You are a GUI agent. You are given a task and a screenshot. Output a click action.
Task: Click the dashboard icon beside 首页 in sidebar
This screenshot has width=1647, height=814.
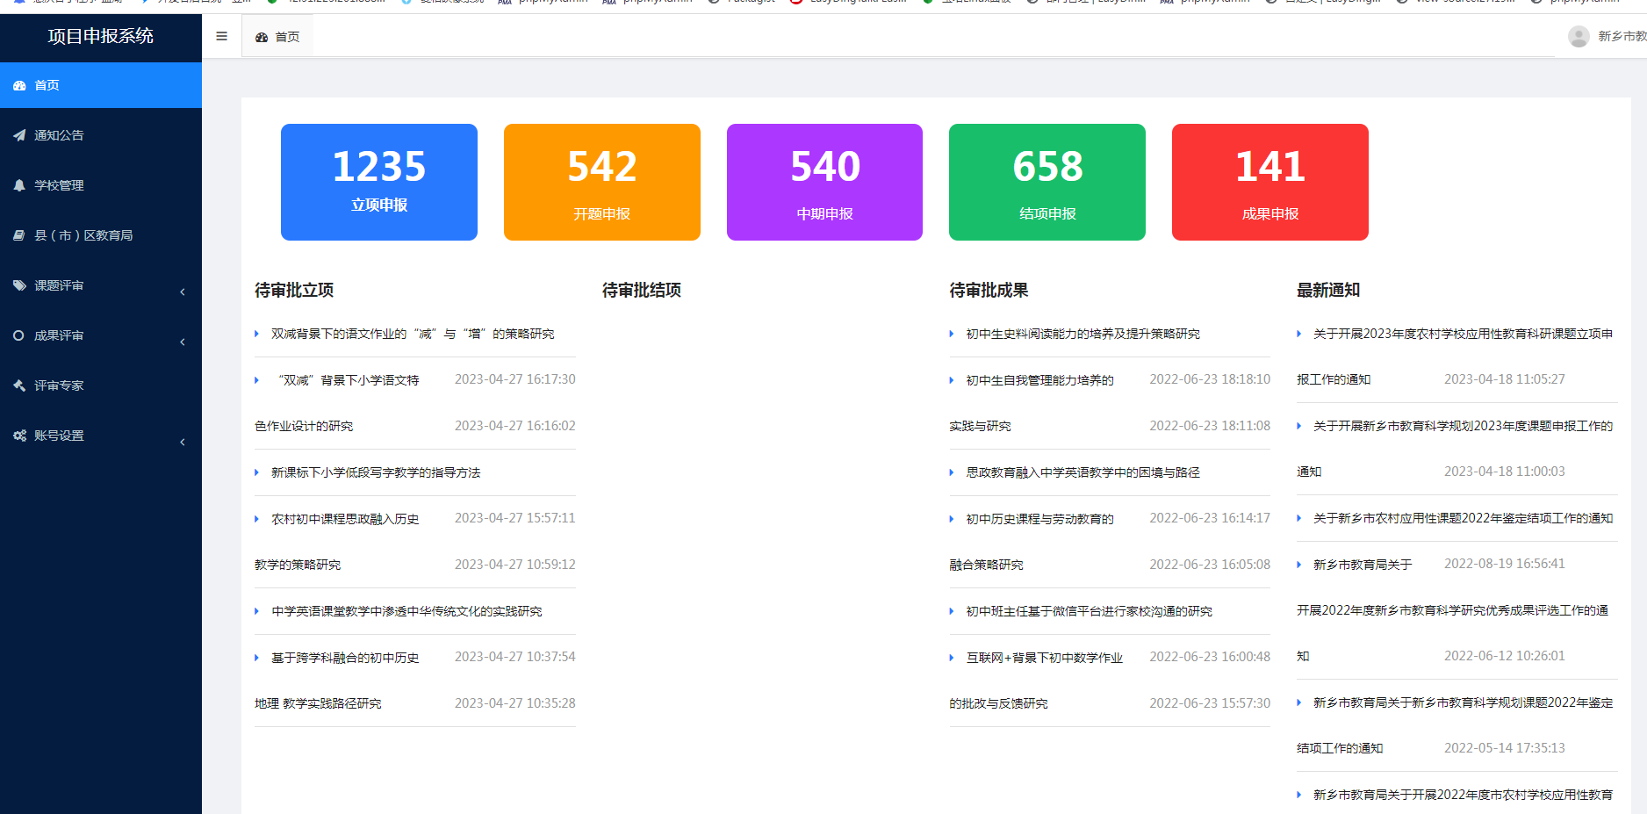(x=19, y=85)
